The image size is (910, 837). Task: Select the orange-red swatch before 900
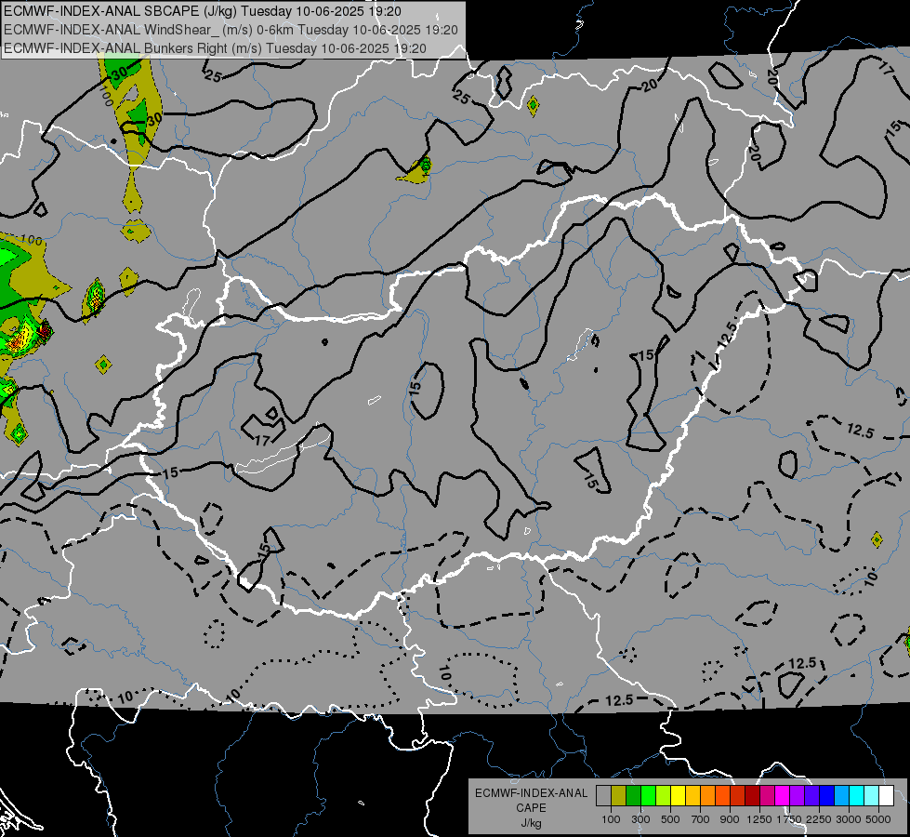[722, 796]
